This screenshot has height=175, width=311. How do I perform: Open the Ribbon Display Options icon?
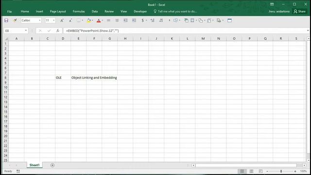(x=272, y=4)
